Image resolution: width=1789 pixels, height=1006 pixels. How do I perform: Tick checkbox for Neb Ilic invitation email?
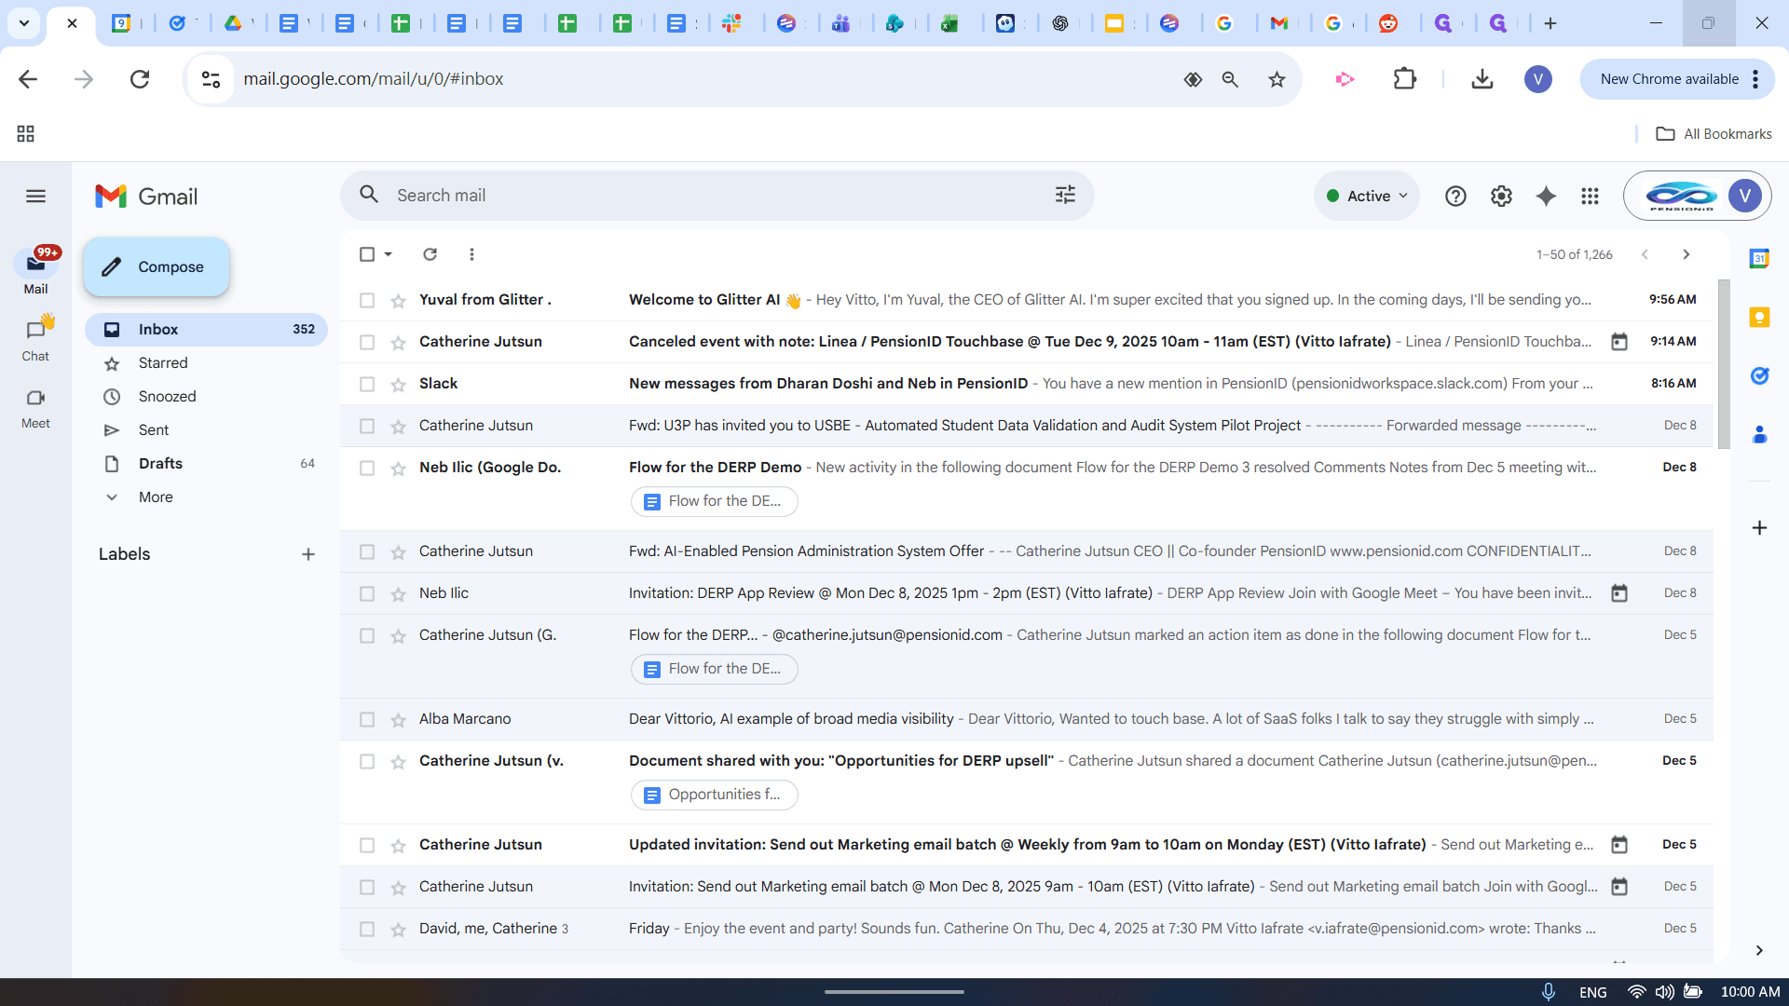(367, 593)
